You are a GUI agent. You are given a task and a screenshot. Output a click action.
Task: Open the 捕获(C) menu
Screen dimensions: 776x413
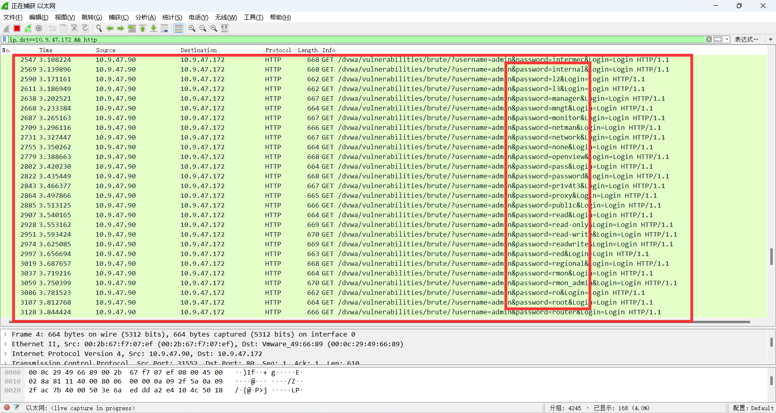pyautogui.click(x=118, y=17)
